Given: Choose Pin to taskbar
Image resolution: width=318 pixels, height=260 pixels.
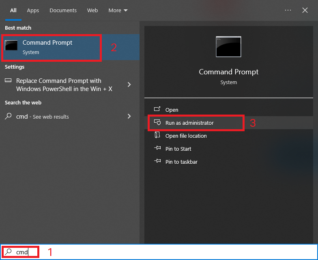Looking at the screenshot, I should pyautogui.click(x=229, y=162).
